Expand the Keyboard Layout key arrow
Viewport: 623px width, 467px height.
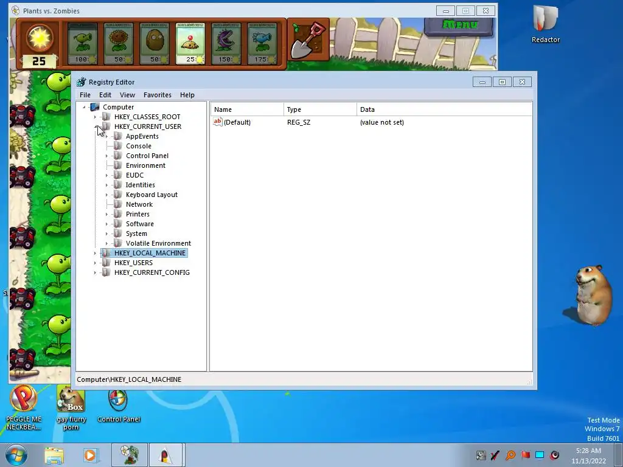106,195
